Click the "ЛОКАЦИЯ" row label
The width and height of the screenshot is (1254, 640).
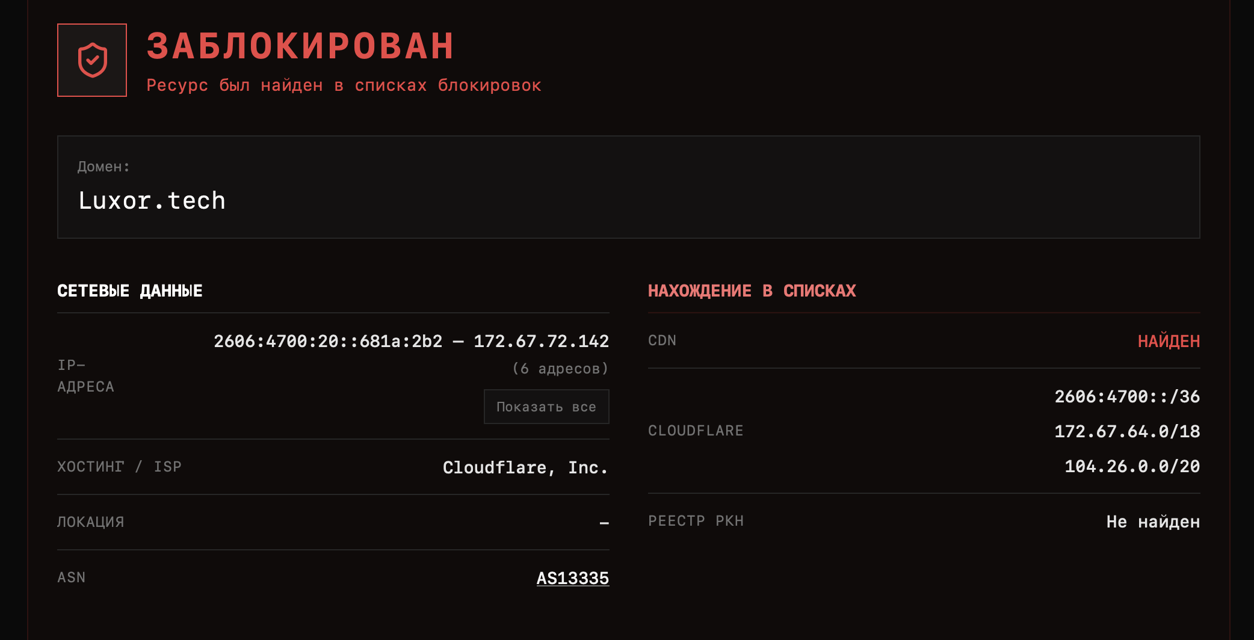coord(91,522)
